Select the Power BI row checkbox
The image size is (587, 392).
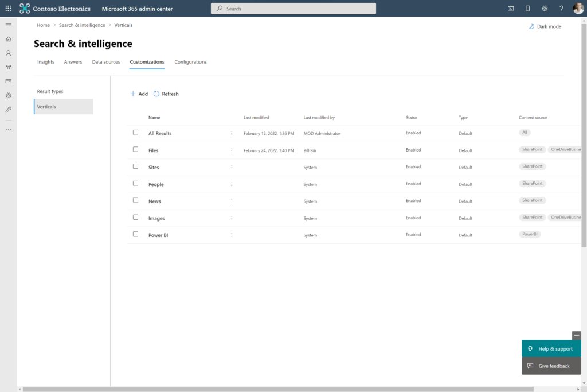(135, 234)
